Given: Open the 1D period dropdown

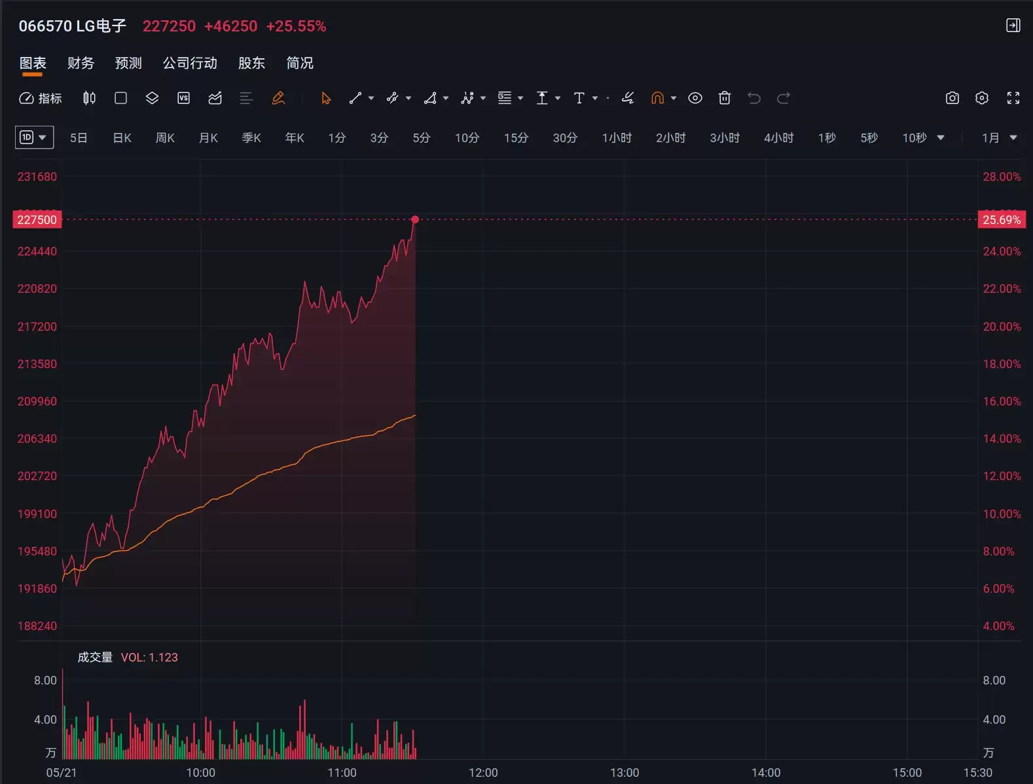Looking at the screenshot, I should click(35, 138).
